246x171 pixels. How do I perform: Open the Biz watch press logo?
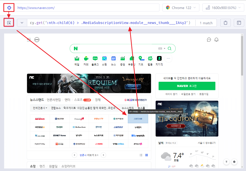138,135
